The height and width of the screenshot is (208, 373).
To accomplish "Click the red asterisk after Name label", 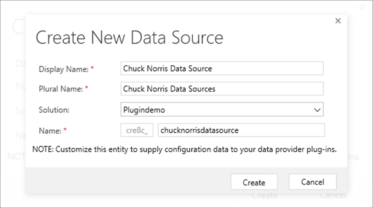I will [65, 130].
